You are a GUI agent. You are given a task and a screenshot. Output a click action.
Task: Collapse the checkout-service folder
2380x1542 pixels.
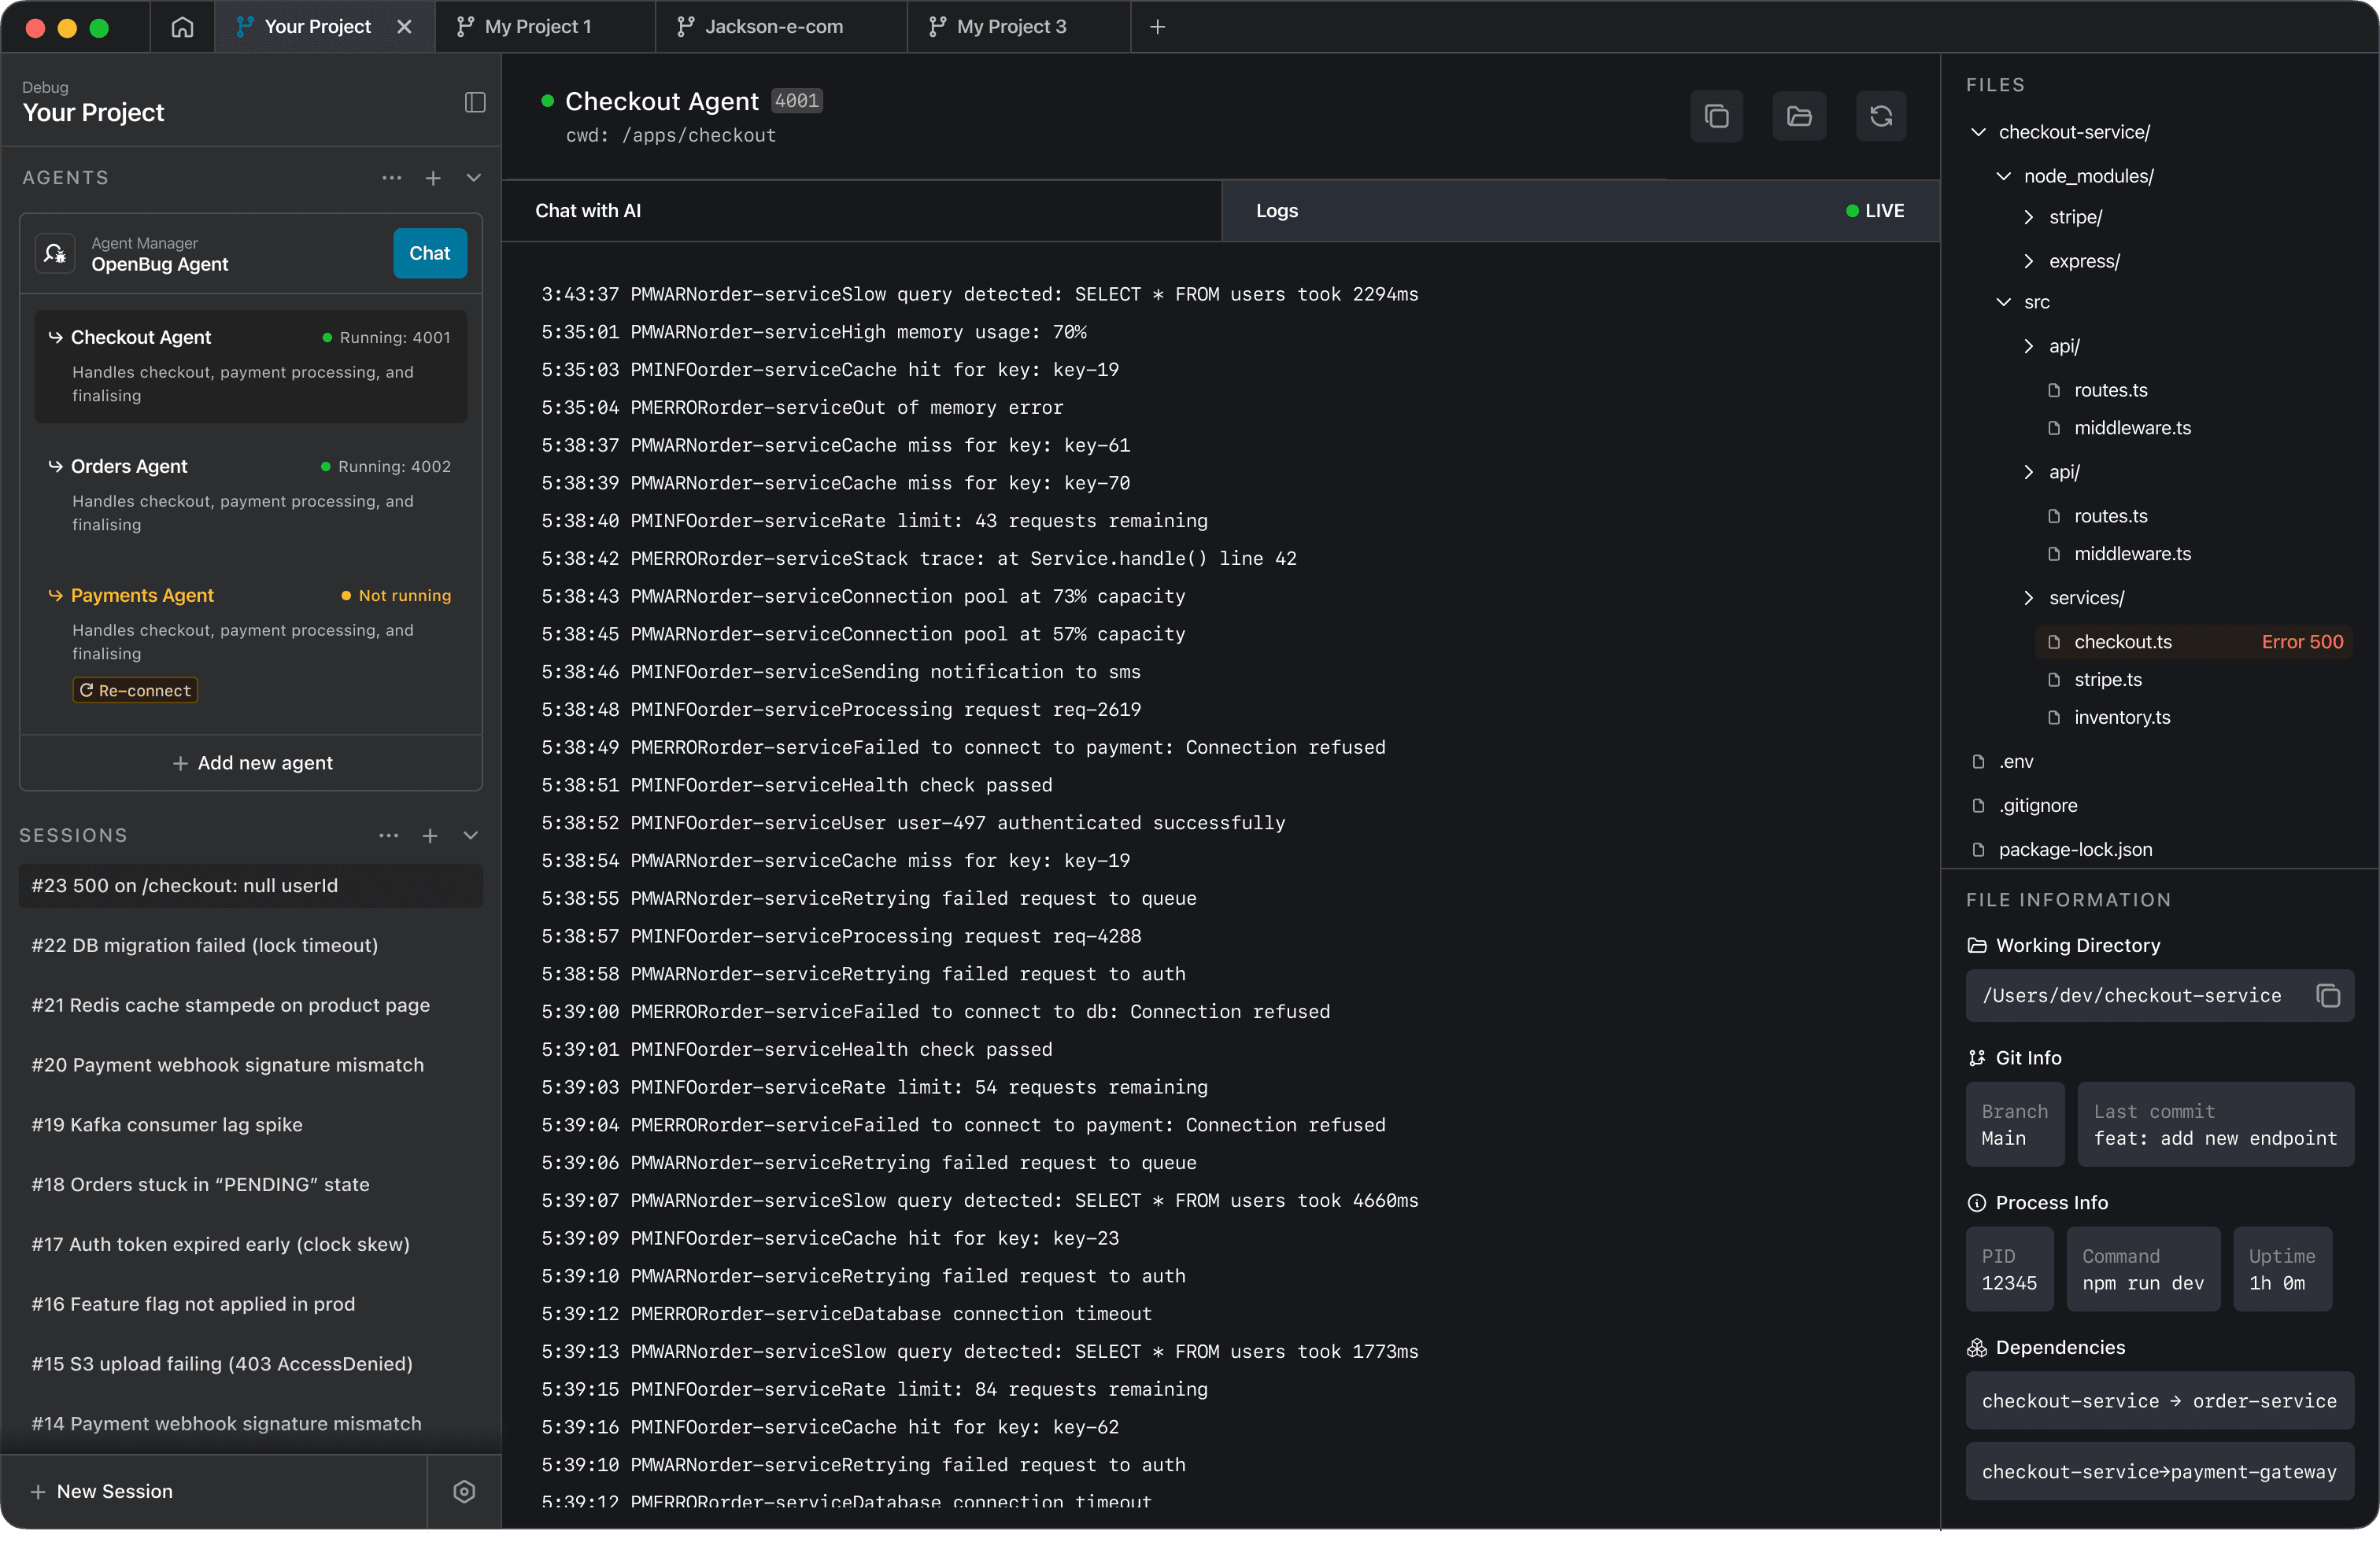(1978, 132)
